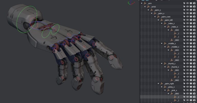The image size is (197, 103).
Task: Disable render camera icon for _palm_core
Action: tap(194, 17)
